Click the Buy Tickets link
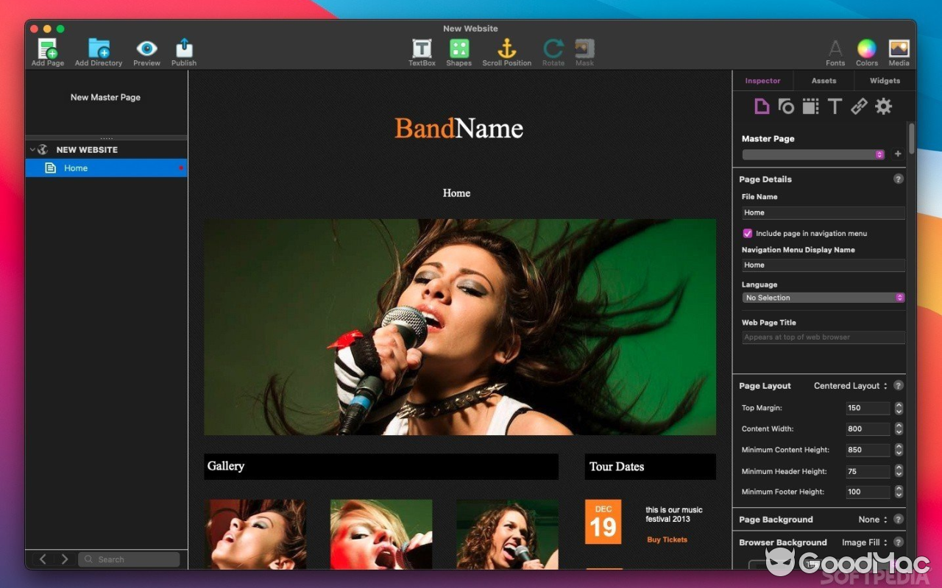Viewport: 942px width, 588px height. pyautogui.click(x=667, y=539)
